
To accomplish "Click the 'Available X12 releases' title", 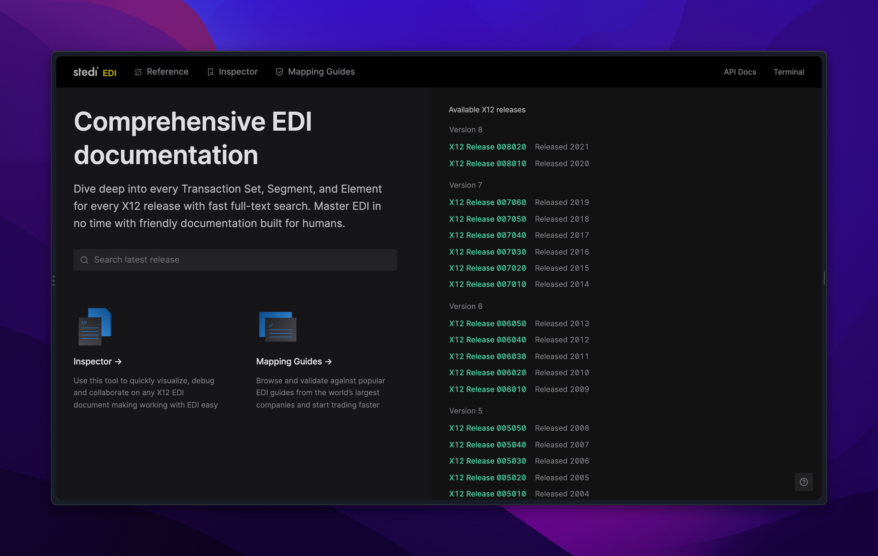I will pyautogui.click(x=487, y=110).
